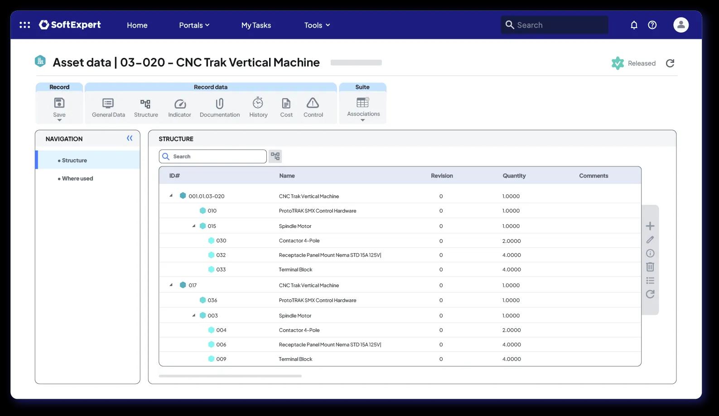Select row 004 Contactor 4-Pole
The image size is (719, 416).
coord(400,330)
